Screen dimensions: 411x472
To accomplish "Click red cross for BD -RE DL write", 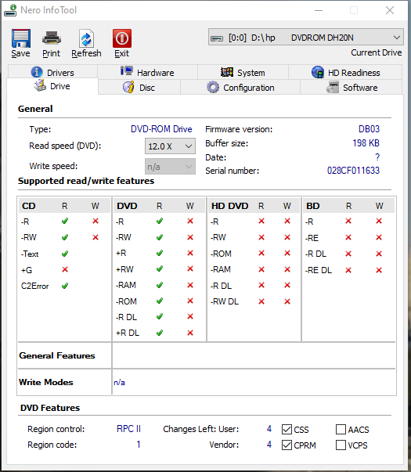I will coord(379,270).
